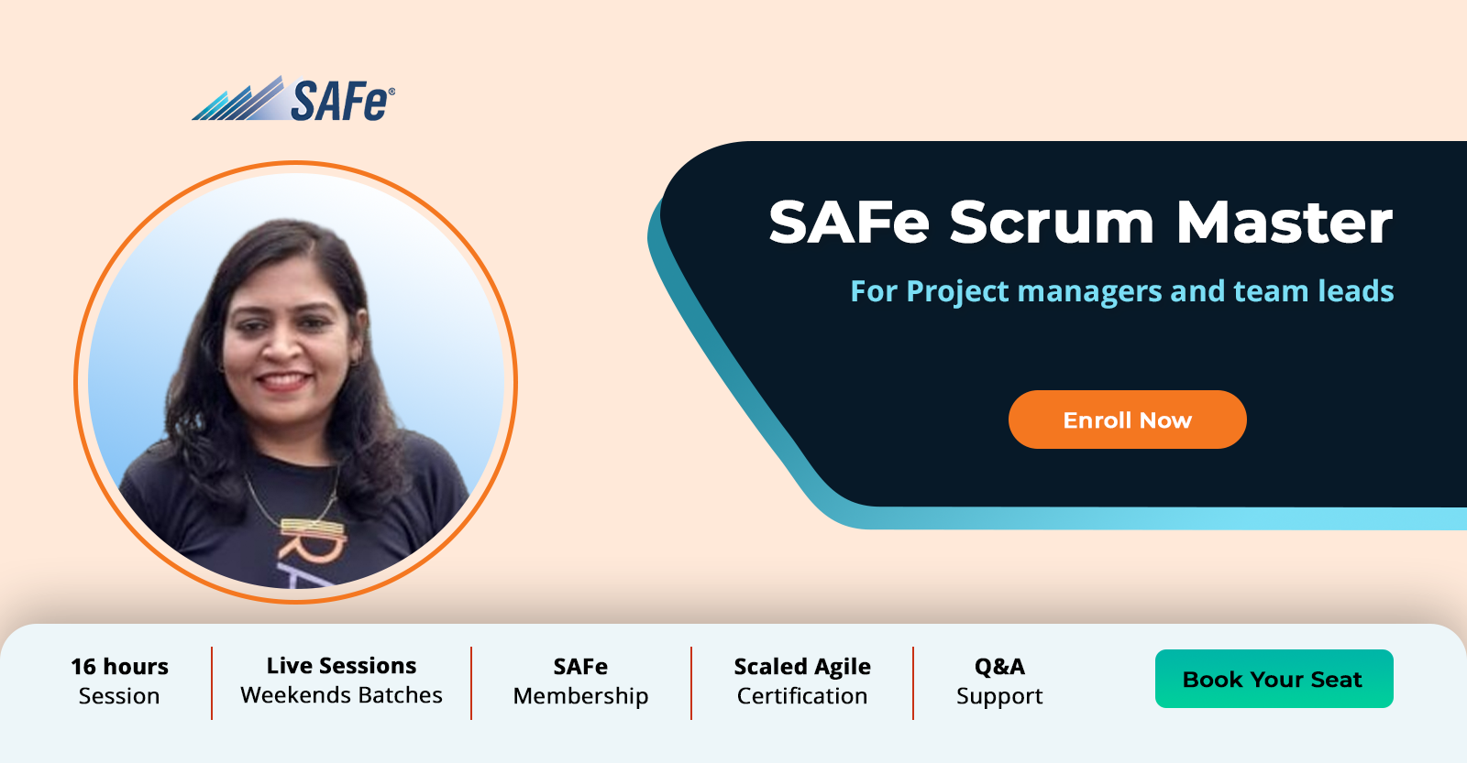The width and height of the screenshot is (1467, 763).
Task: Click the 'For Project managers and team leads' subtitle
Action: (x=1122, y=291)
